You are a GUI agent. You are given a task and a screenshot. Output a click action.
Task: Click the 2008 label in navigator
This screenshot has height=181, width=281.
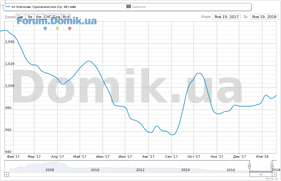point(50,170)
